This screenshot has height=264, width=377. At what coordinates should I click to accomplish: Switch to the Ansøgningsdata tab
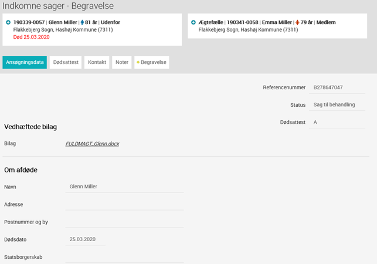[25, 62]
